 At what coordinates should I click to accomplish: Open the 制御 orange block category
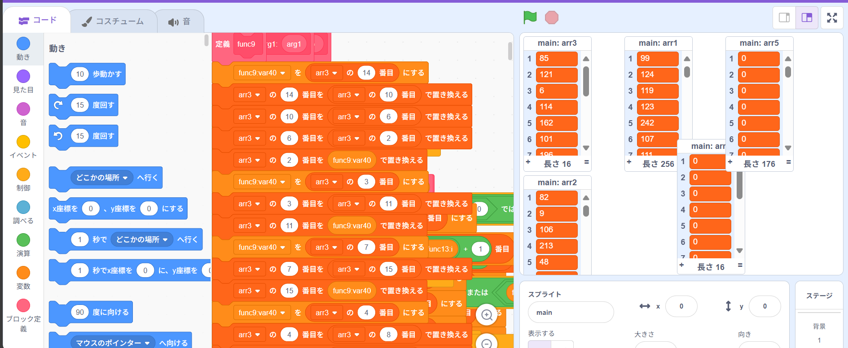tap(23, 174)
